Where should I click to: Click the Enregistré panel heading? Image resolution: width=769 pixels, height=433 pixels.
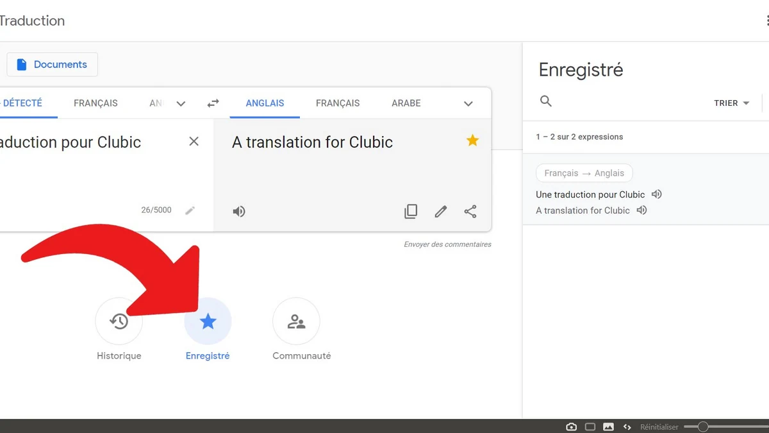click(x=581, y=70)
